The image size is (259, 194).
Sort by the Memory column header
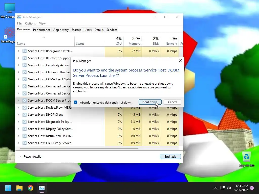[133, 41]
